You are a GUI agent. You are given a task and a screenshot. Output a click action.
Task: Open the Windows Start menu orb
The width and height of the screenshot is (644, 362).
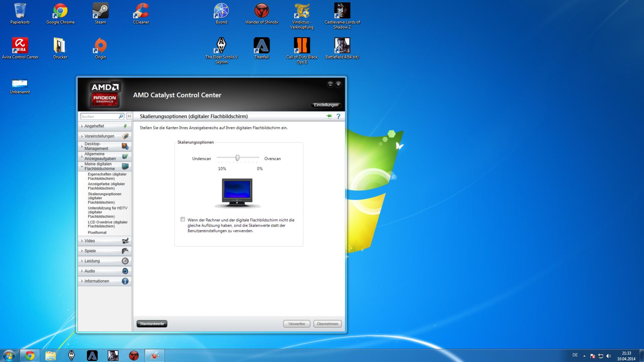9,356
